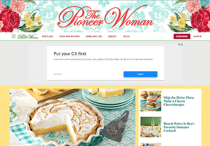The image size is (210, 146).
Task: Click the Ranch Water cocktail thumbnail
Action: pos(151,127)
